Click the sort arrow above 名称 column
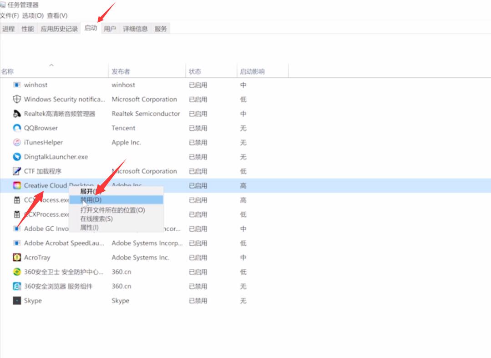 click(x=51, y=65)
